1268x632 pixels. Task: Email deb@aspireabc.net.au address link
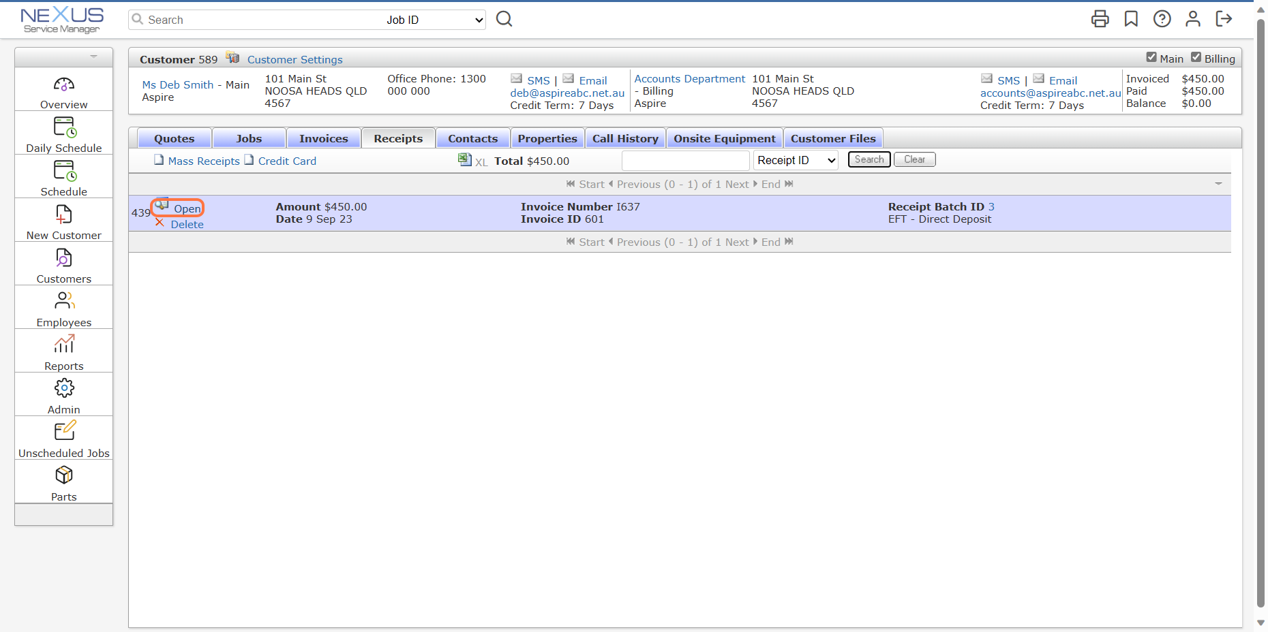tap(567, 93)
